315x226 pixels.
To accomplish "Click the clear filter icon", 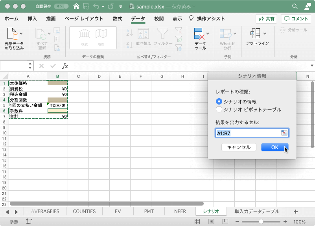I will coord(179,30).
